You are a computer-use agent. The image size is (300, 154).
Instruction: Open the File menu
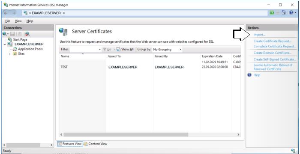[8, 21]
